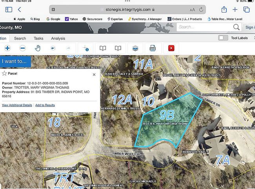The height and width of the screenshot is (189, 255).
Task: Focus the site Search input field
Action: tap(205, 27)
